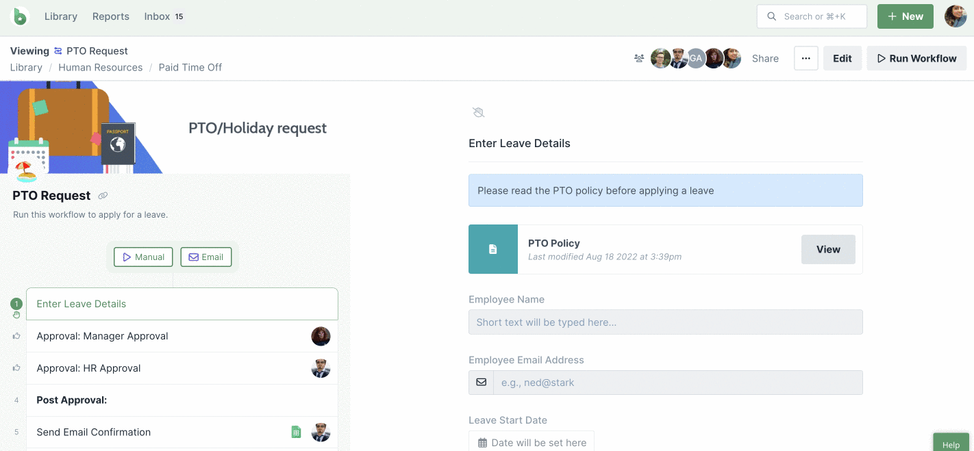This screenshot has height=451, width=974.
Task: Select the Email trigger option
Action: pyautogui.click(x=206, y=257)
